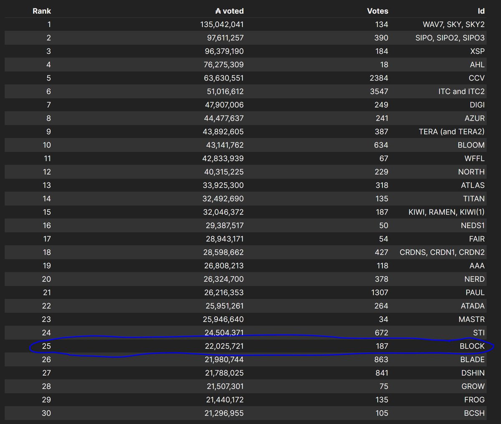Screen dimensions: 501x424
Task: Select the CCV id cell
Action: 477,78
